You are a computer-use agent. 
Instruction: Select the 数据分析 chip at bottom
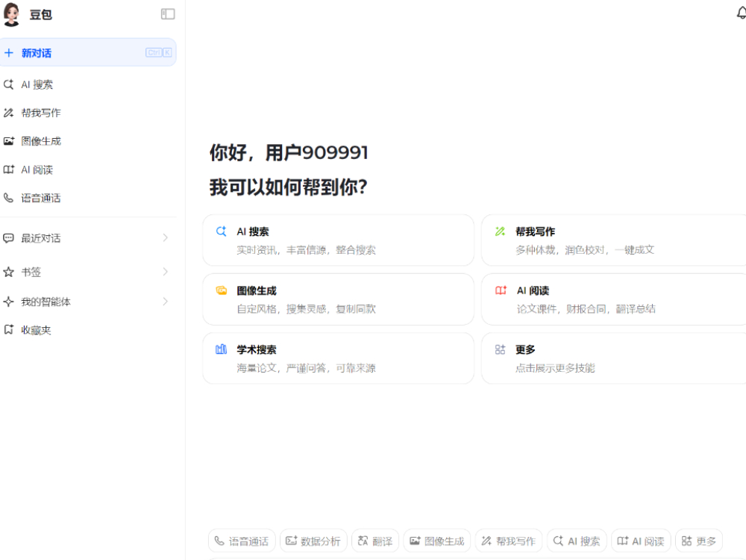tap(313, 541)
